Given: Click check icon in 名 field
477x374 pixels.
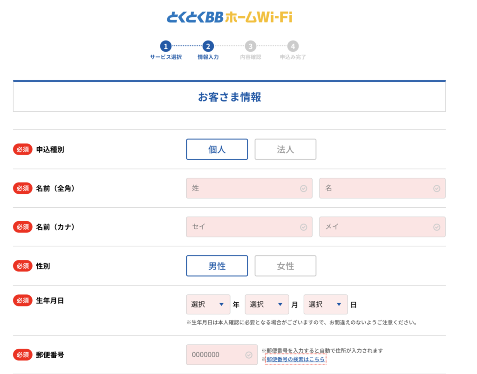Looking at the screenshot, I should pos(436,189).
